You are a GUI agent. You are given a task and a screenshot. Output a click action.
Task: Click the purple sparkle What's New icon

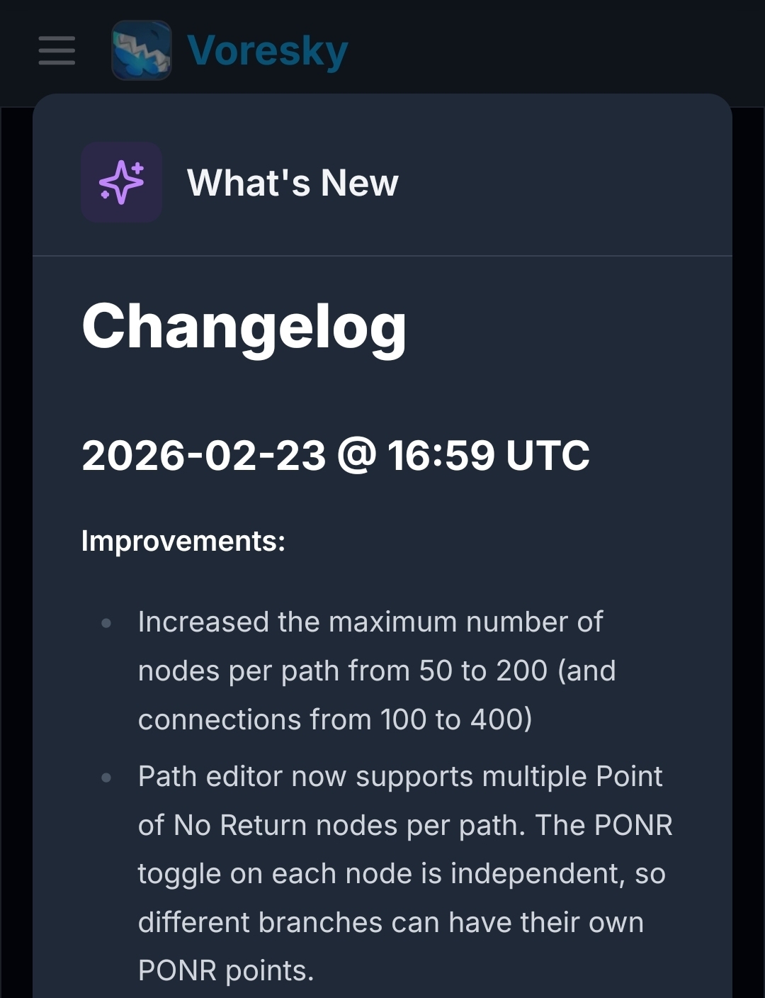122,182
